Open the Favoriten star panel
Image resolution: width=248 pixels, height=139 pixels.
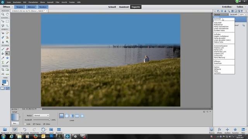[x=235, y=130]
